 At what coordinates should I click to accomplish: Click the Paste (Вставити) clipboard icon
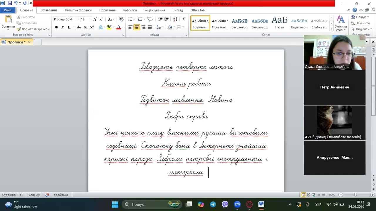(x=8, y=20)
